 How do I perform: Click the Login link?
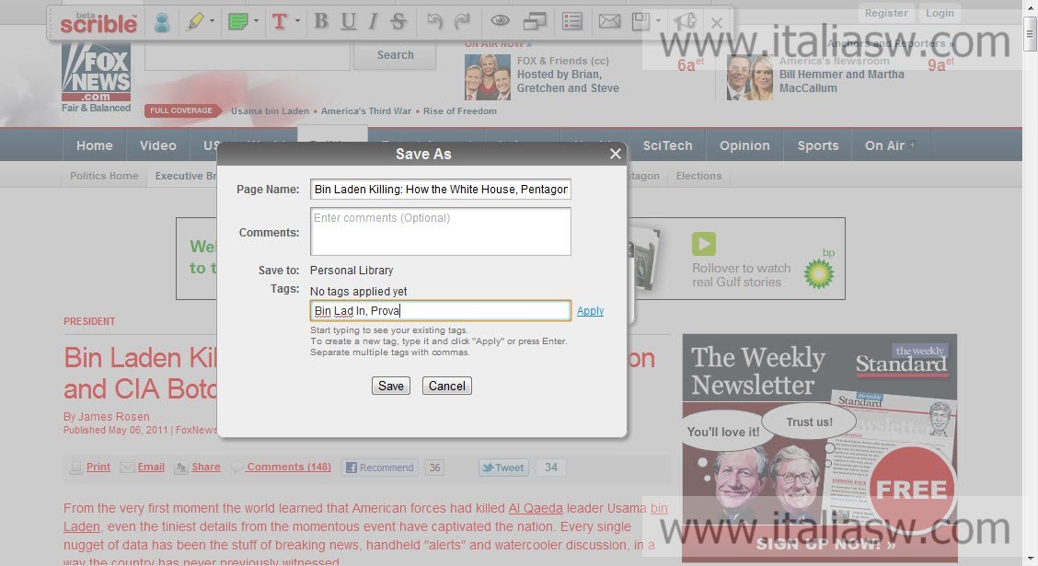click(x=940, y=13)
